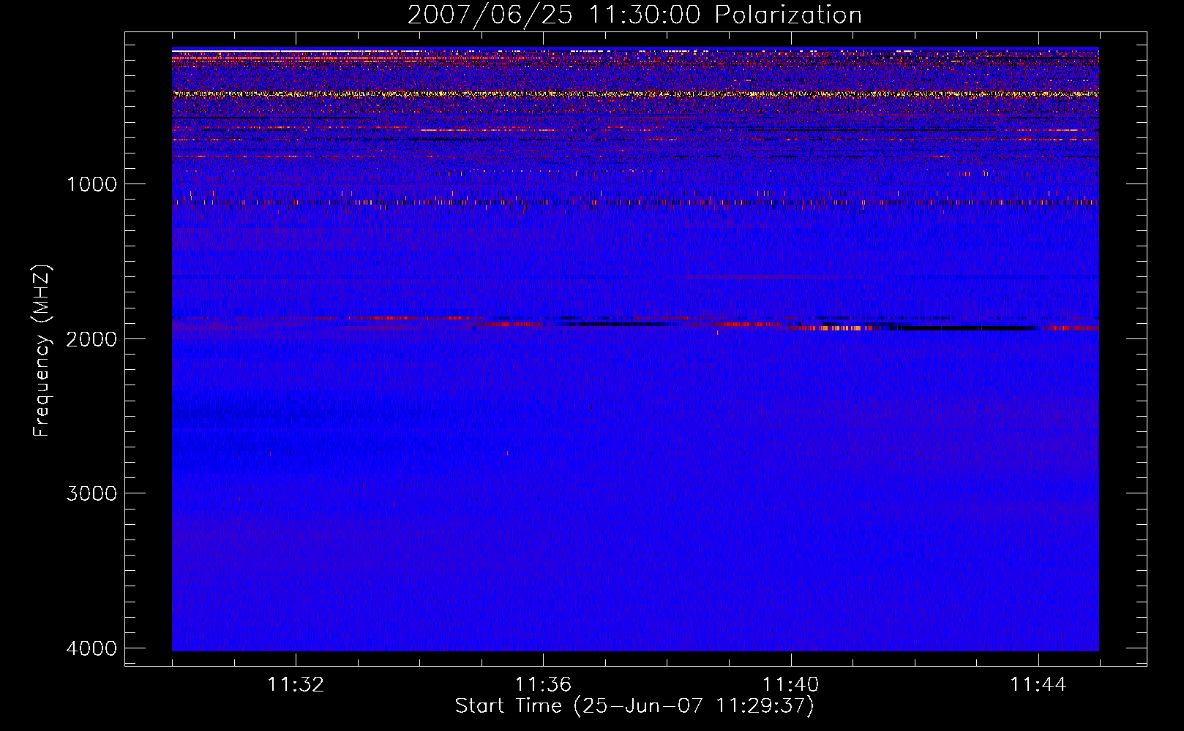This screenshot has height=731, width=1184.
Task: Click the 'Frequency (MHZ)' axis label
Action: coord(42,351)
